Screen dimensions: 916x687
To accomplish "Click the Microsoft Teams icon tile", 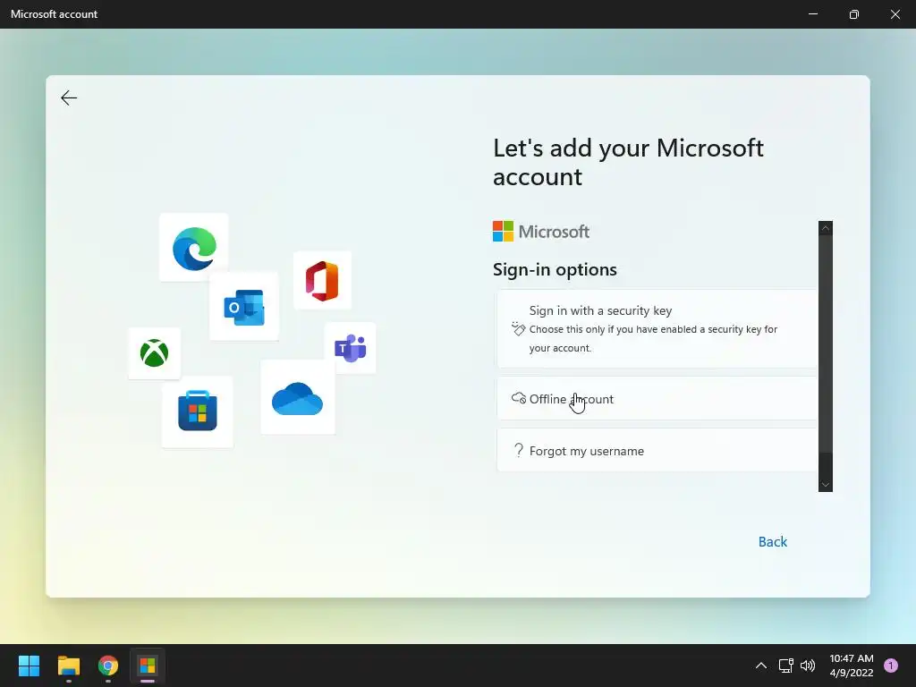I will pos(351,348).
